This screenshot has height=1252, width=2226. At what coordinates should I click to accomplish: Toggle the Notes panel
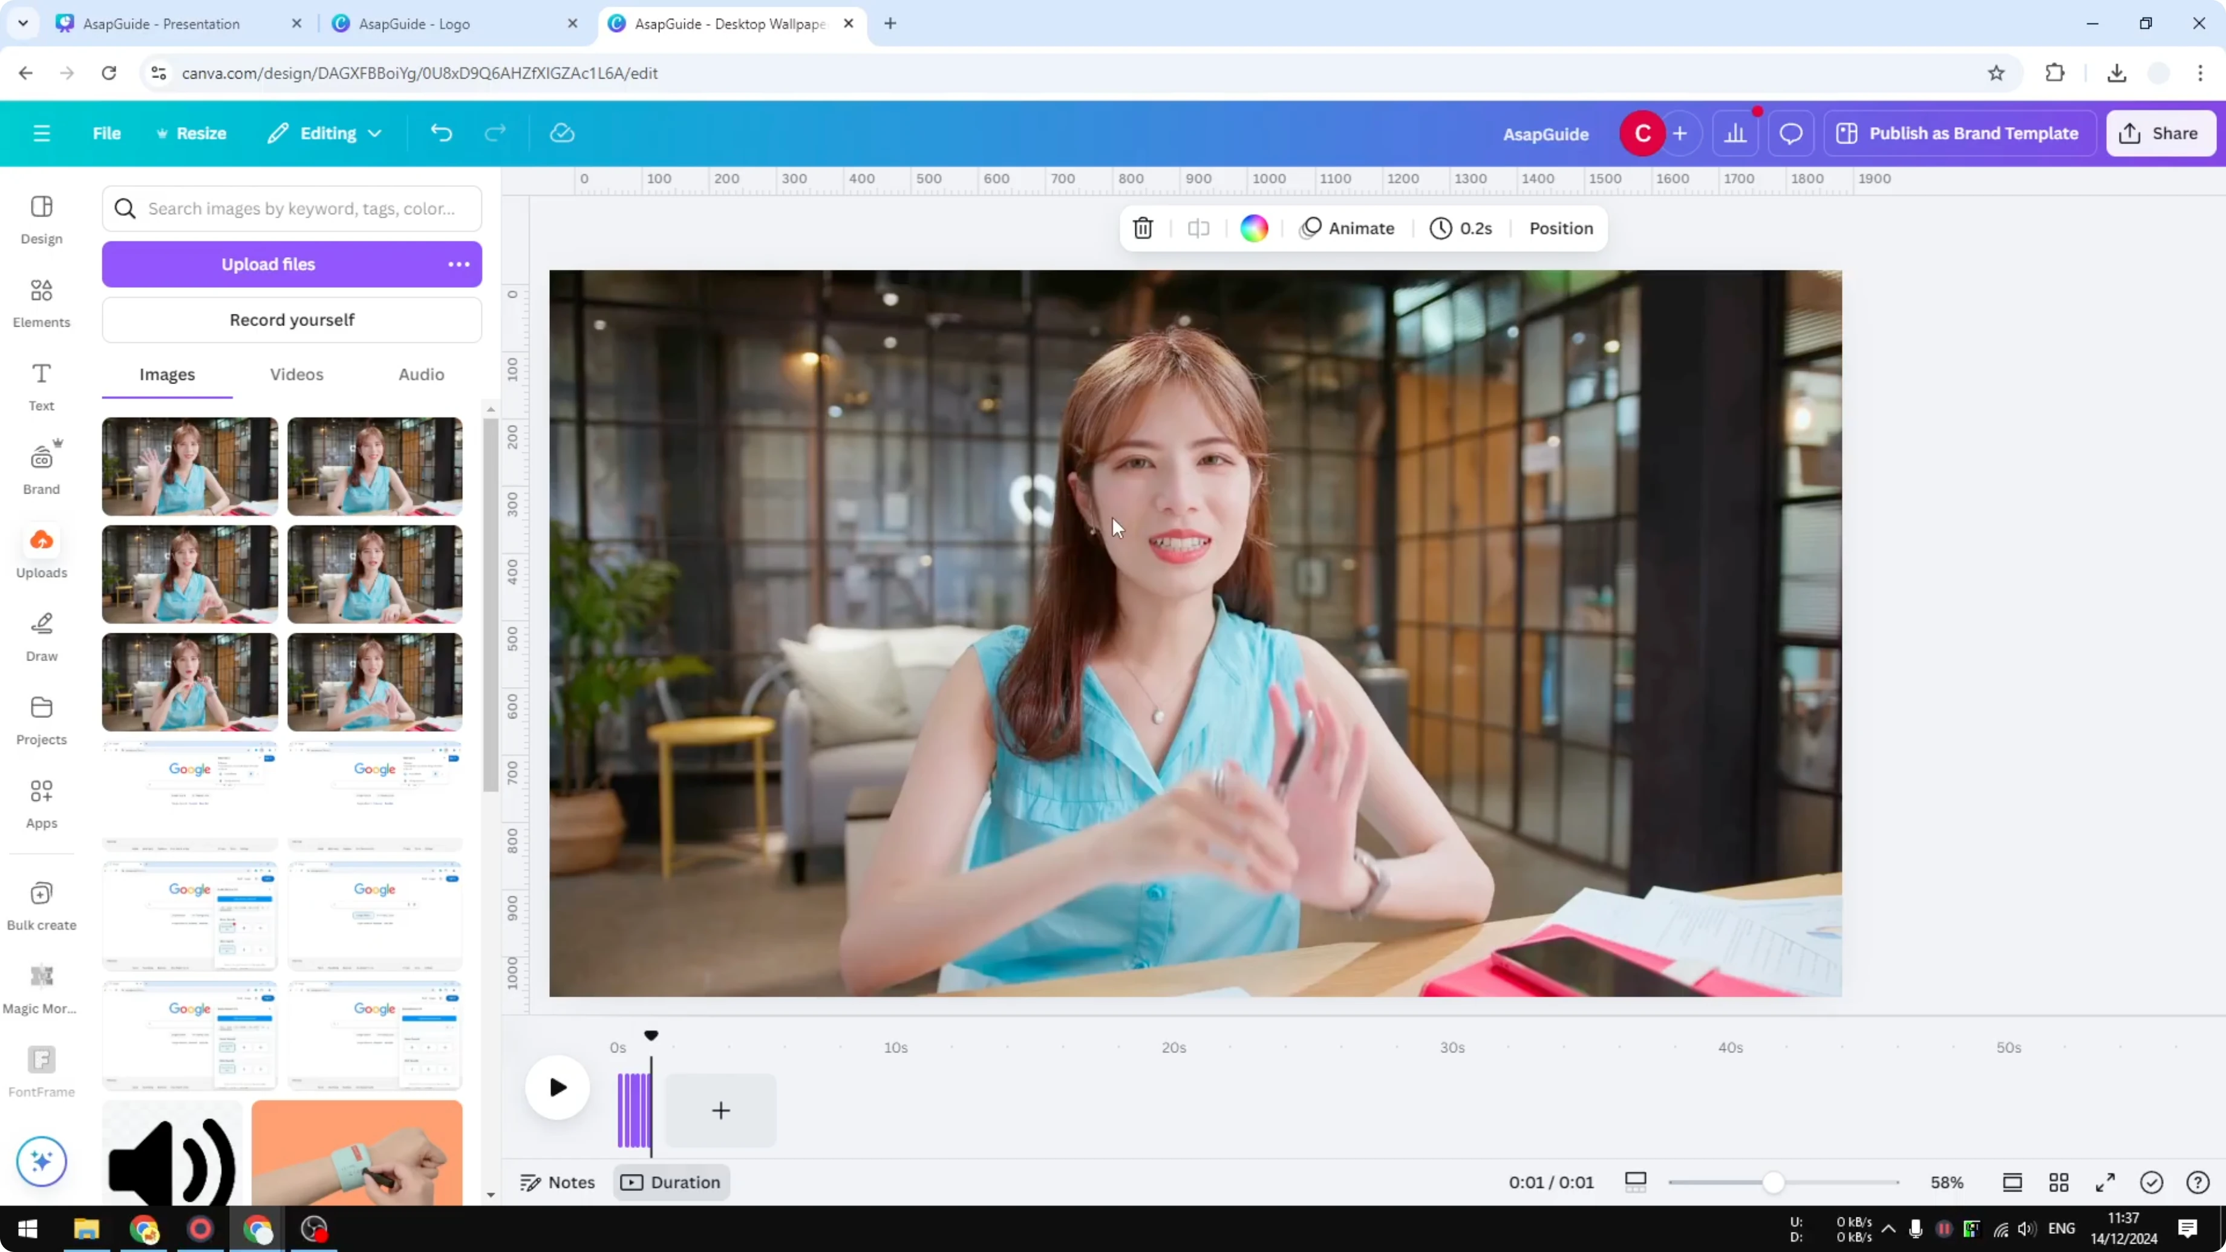tap(557, 1182)
